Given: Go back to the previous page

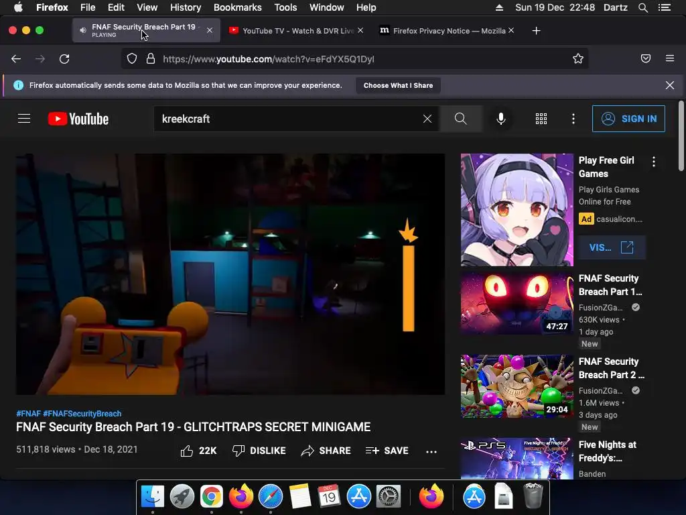Looking at the screenshot, I should tap(16, 59).
